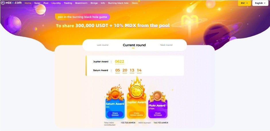The image size is (270, 131).
Task: View the Next round tab
Action: point(166,45)
